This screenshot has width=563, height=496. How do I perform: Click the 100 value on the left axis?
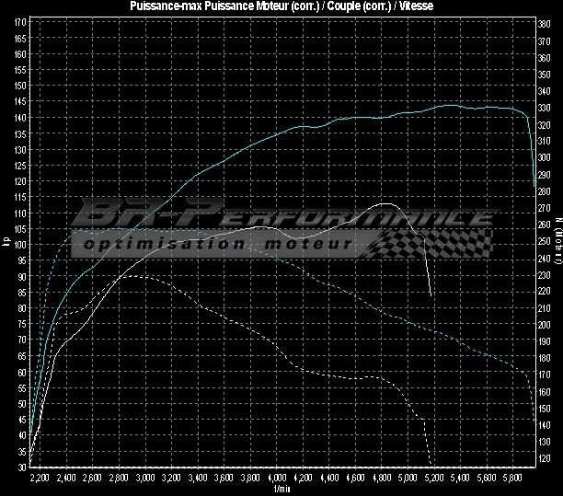(20, 245)
